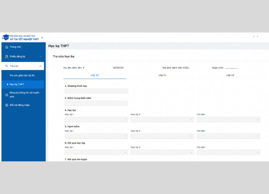Open Kết quả học tập Cả năm dropdown
The image size is (269, 194).
click(x=228, y=153)
